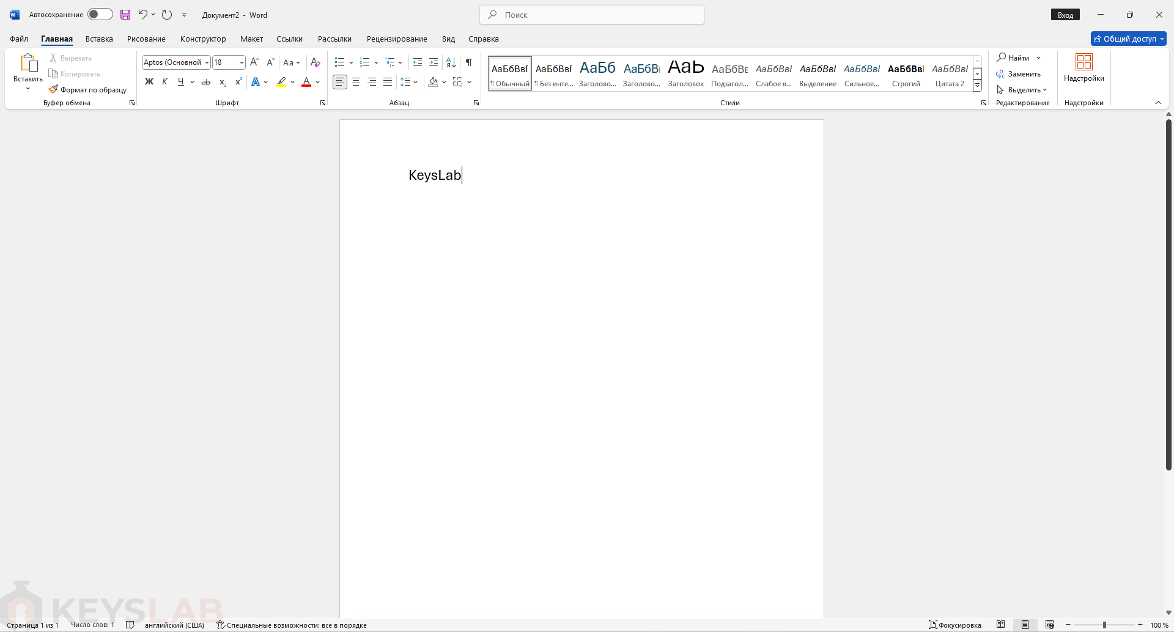Expand the styles gallery more arrow
1174x632 pixels.
pos(977,86)
